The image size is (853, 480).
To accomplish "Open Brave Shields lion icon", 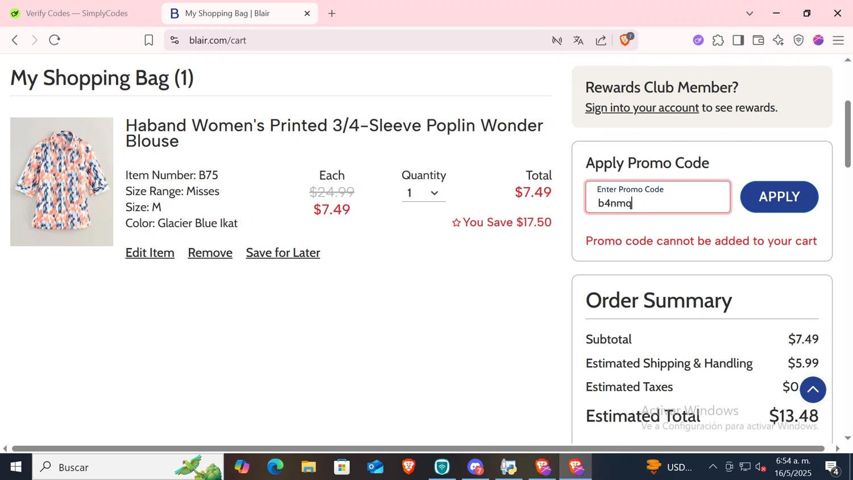I will click(x=625, y=40).
